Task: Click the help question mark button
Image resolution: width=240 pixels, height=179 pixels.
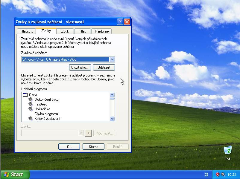Action: pos(120,22)
